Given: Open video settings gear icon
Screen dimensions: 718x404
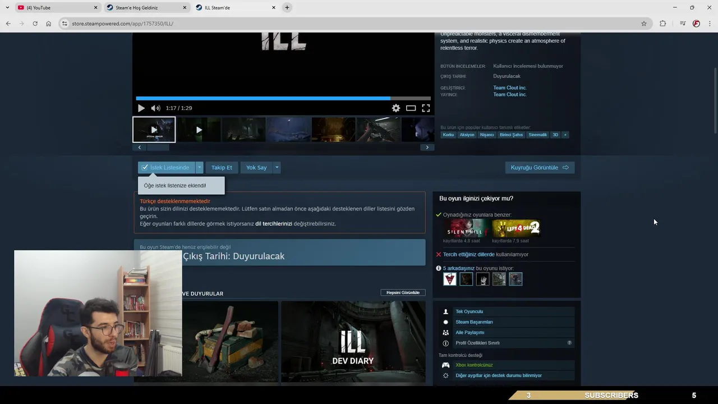Looking at the screenshot, I should tap(396, 108).
